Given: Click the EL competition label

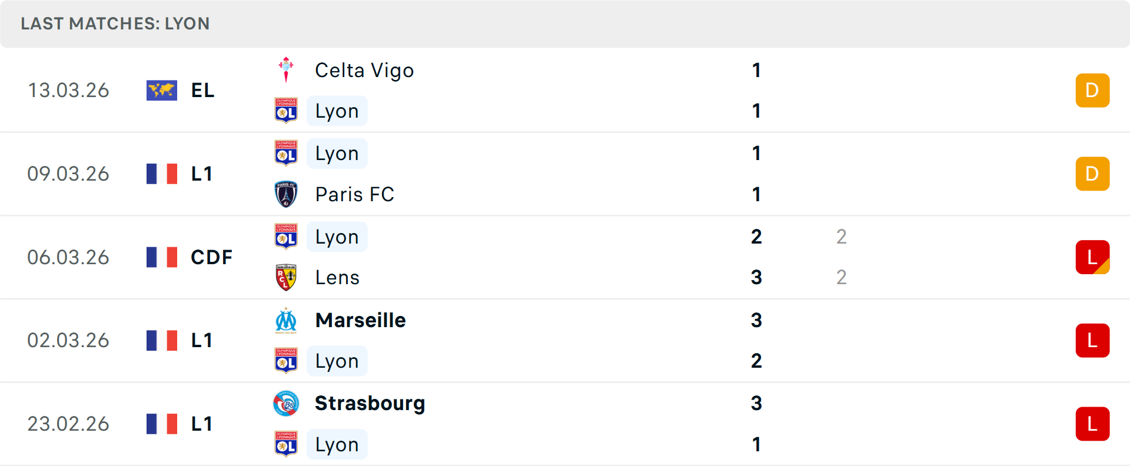Looking at the screenshot, I should click(202, 91).
